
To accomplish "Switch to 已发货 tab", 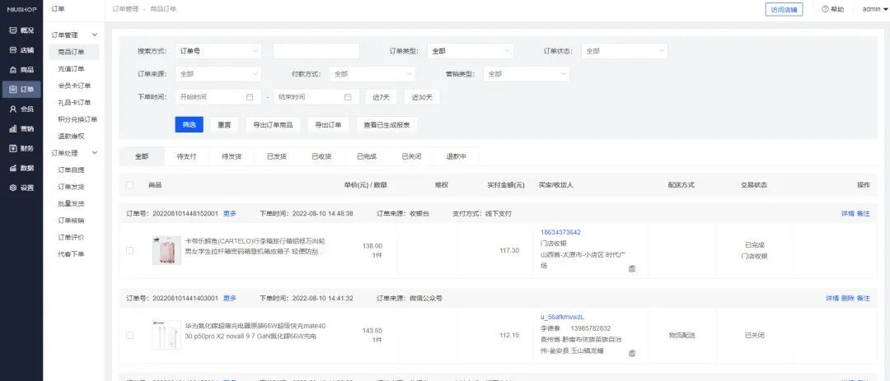I will (x=276, y=156).
